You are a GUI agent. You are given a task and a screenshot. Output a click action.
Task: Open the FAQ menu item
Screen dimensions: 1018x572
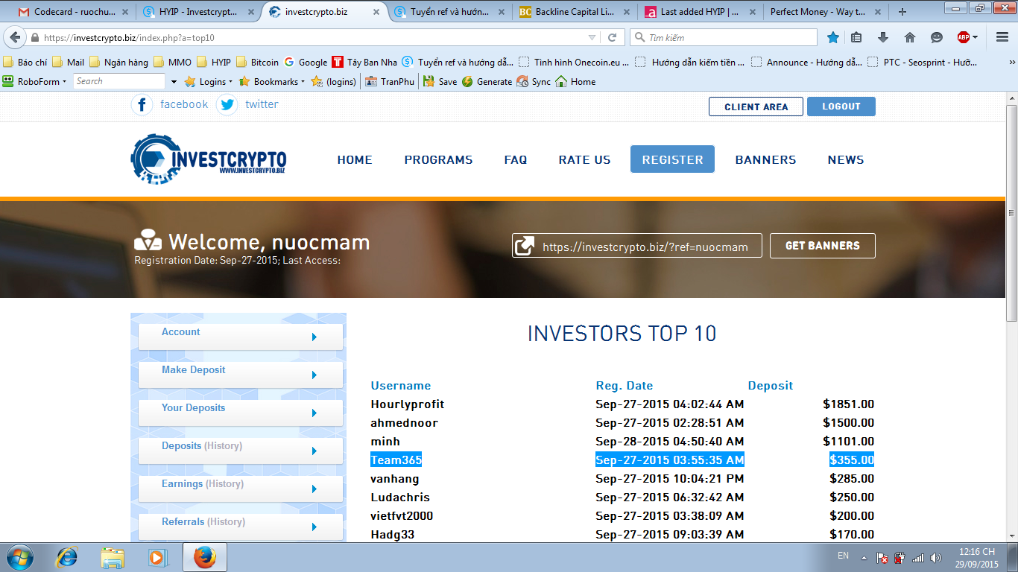pyautogui.click(x=516, y=159)
